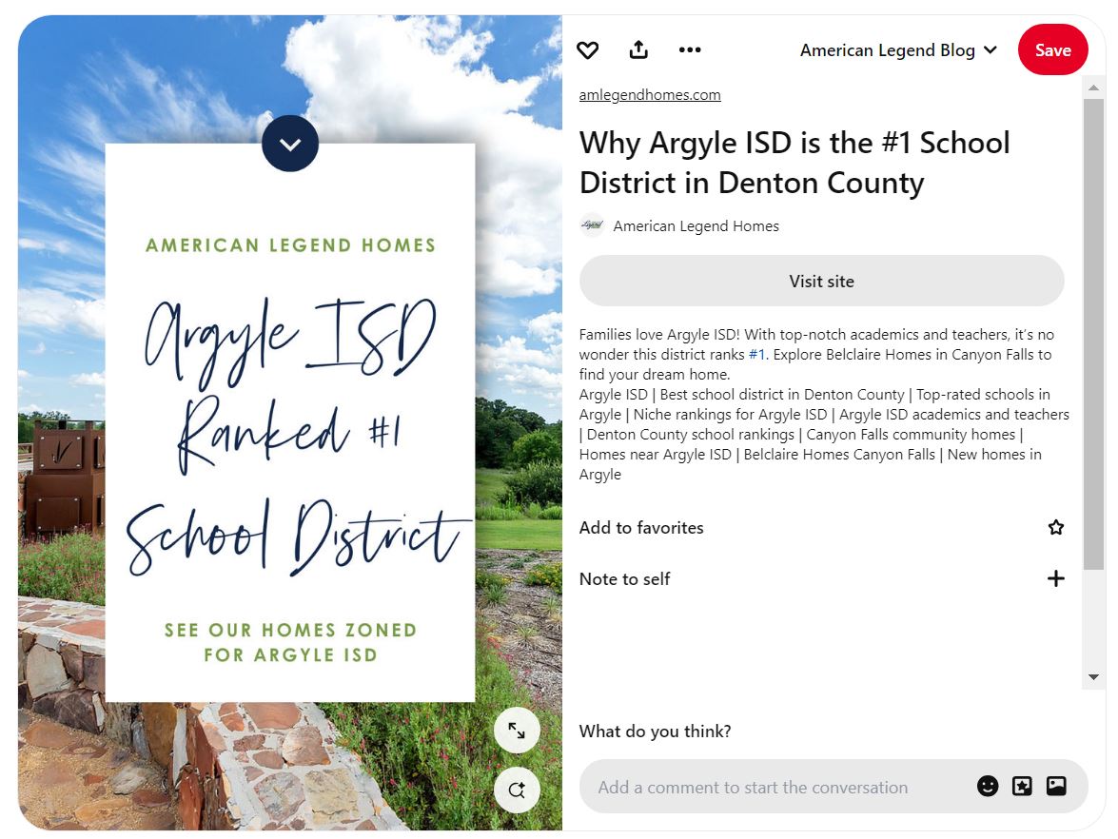
Task: Click the Visit site button
Action: coord(821,282)
